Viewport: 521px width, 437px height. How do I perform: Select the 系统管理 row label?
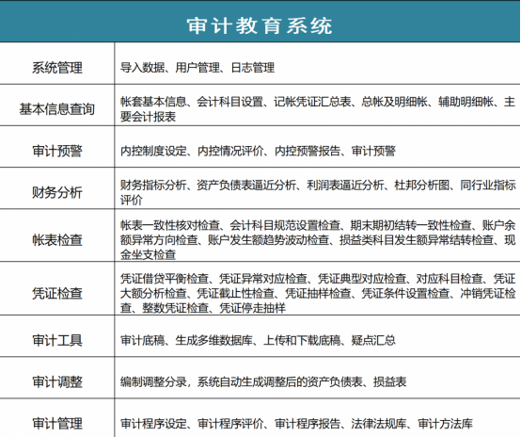point(57,68)
